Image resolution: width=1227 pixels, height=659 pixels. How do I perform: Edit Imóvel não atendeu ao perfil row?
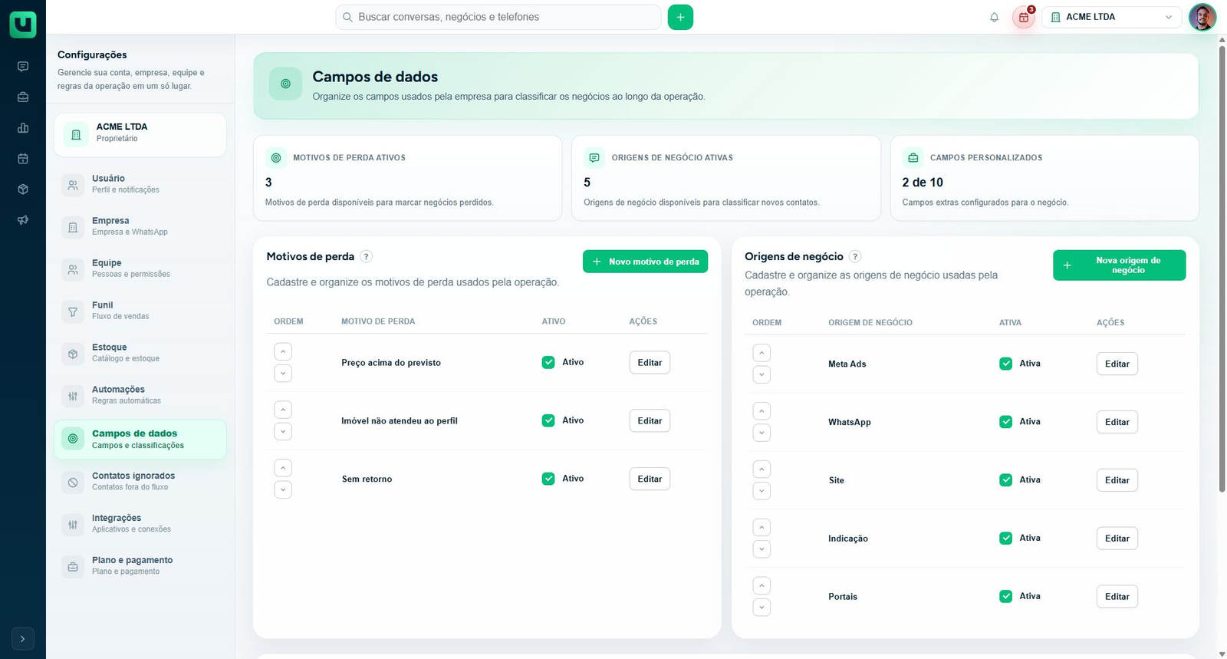click(650, 421)
